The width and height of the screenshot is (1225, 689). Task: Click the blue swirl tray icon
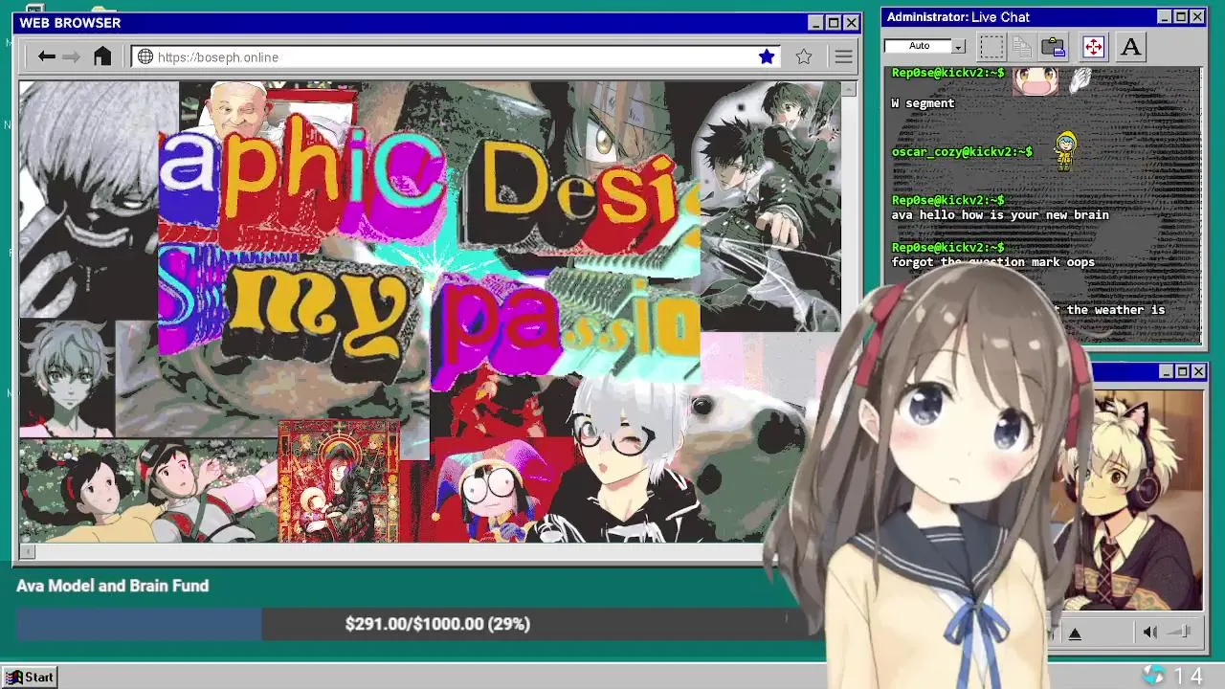click(x=1153, y=676)
